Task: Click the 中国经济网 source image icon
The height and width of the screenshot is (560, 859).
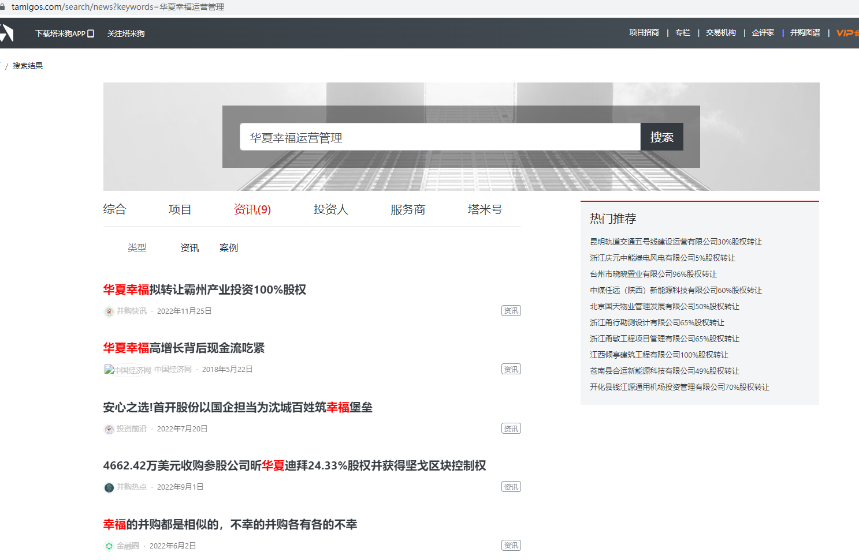Action: coord(128,370)
